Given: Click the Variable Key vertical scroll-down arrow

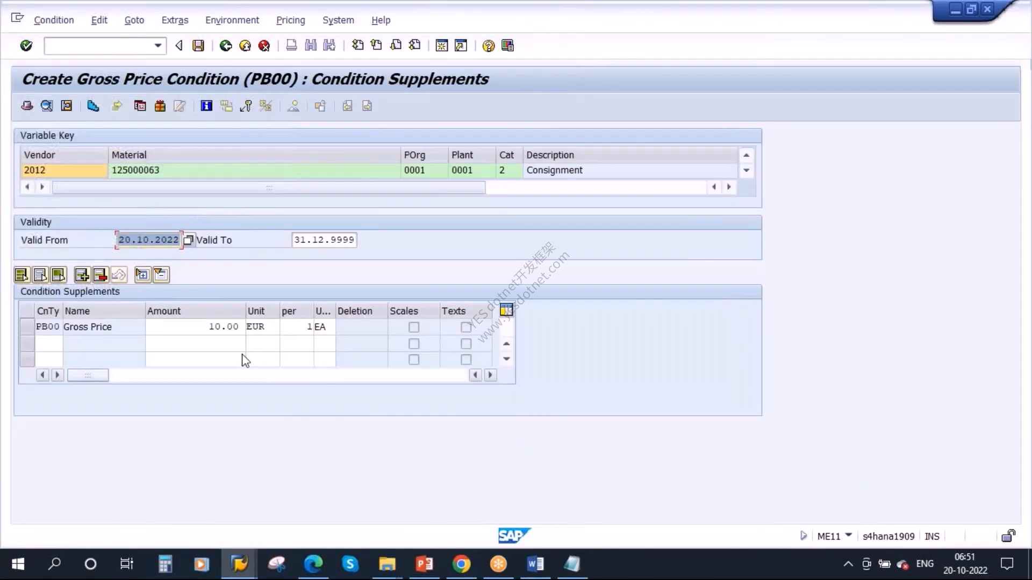Looking at the screenshot, I should point(746,170).
